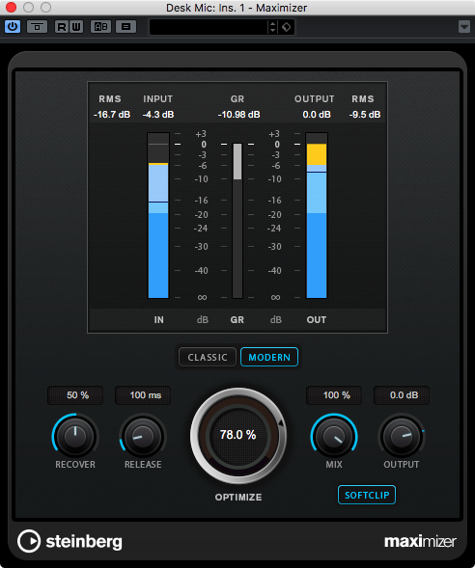475x568 pixels.
Task: Click the RECOVER knob
Action: (75, 436)
